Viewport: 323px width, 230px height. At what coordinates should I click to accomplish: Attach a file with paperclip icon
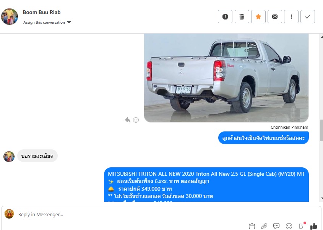pos(264,226)
